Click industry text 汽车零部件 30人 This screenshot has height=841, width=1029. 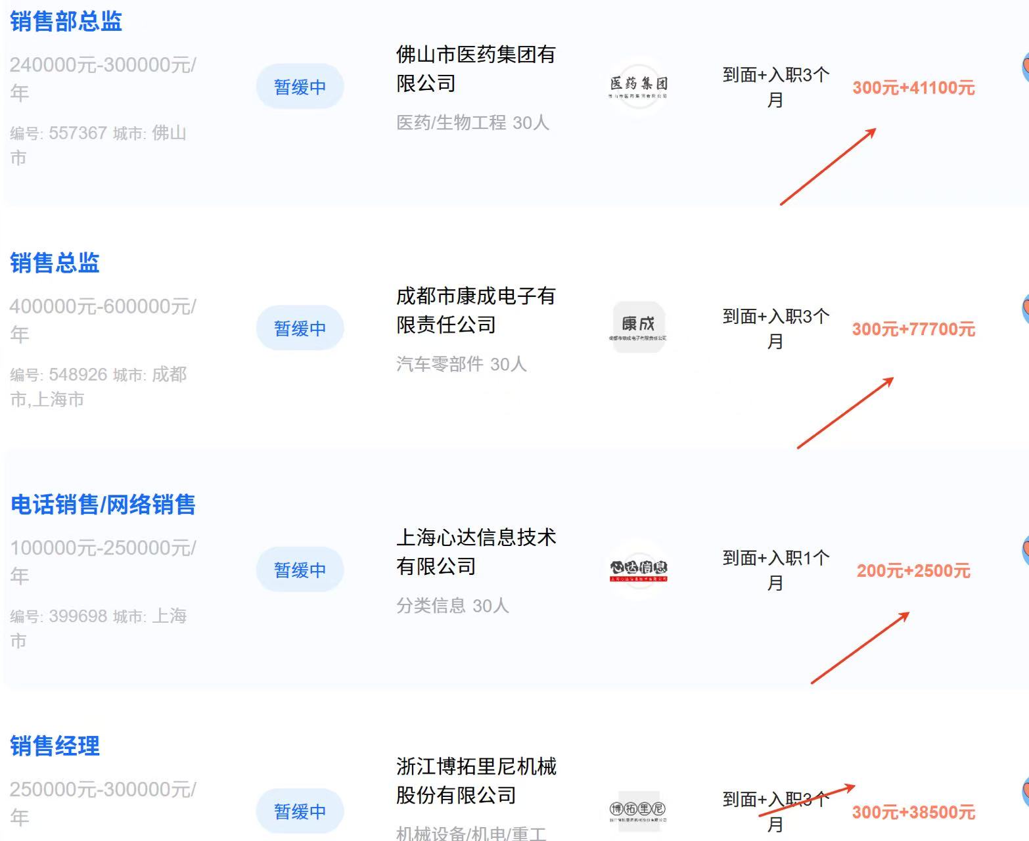461,364
